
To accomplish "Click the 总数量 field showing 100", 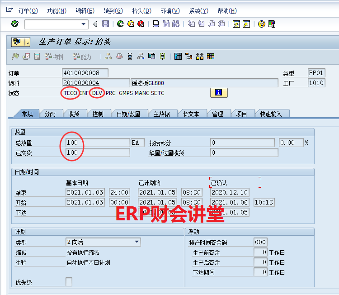I will [96, 143].
